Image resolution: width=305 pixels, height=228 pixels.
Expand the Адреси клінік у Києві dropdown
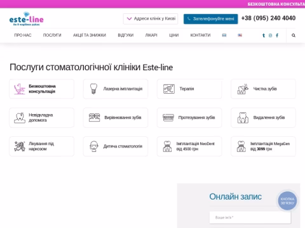pyautogui.click(x=151, y=19)
